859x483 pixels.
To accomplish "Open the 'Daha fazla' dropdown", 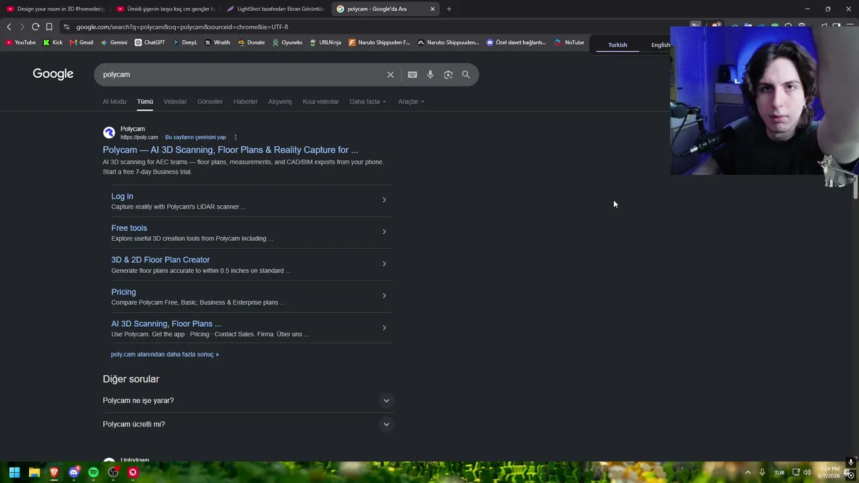I will click(x=368, y=102).
